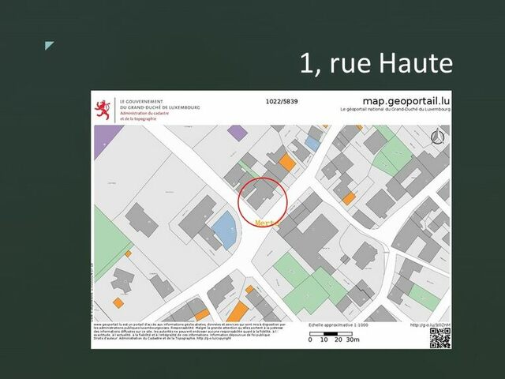The width and height of the screenshot is (505, 379).
Task: Click the QR code on the map
Action: pyautogui.click(x=440, y=337)
